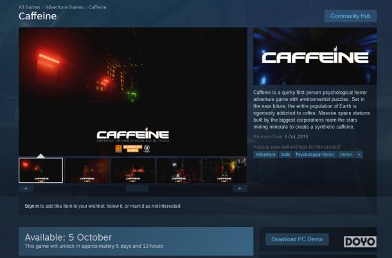The image size is (392, 258).
Task: Open the Community Hub
Action: pyautogui.click(x=350, y=16)
